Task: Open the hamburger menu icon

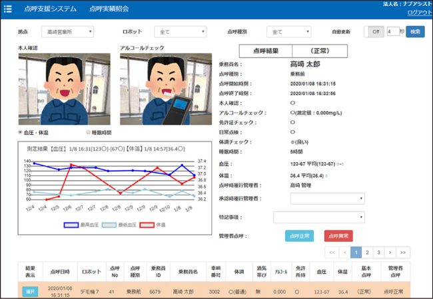Action: (x=8, y=9)
